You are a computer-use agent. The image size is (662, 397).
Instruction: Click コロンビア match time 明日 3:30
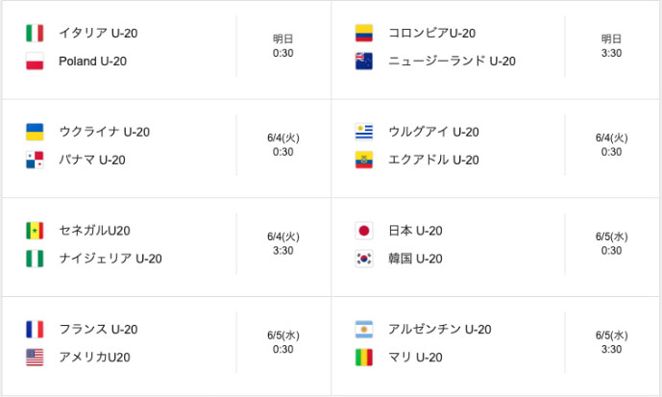tap(611, 46)
